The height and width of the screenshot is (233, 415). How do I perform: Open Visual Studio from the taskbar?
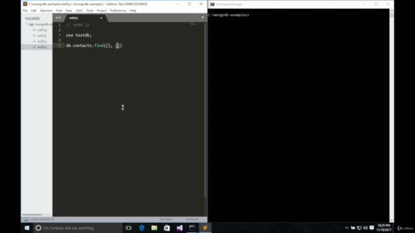[180, 228]
